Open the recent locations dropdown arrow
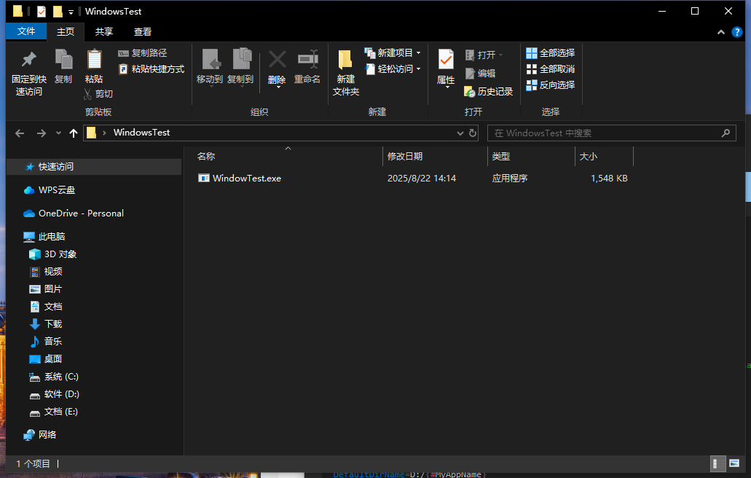This screenshot has width=751, height=478. [58, 133]
